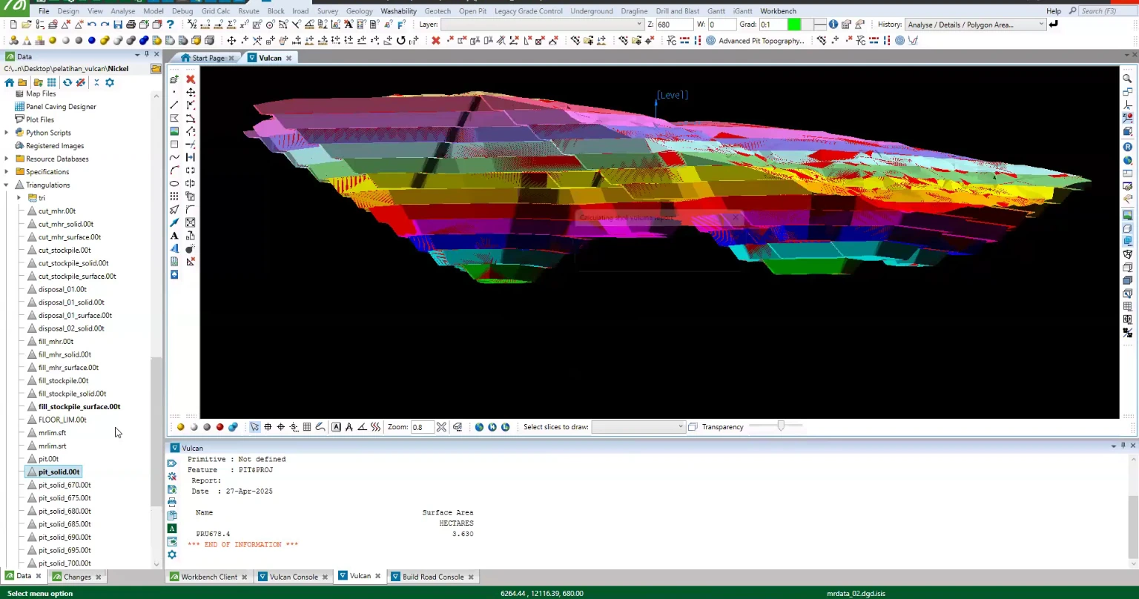1139x599 pixels.
Task: Click the Save icon in the top toolbar
Action: (x=118, y=24)
